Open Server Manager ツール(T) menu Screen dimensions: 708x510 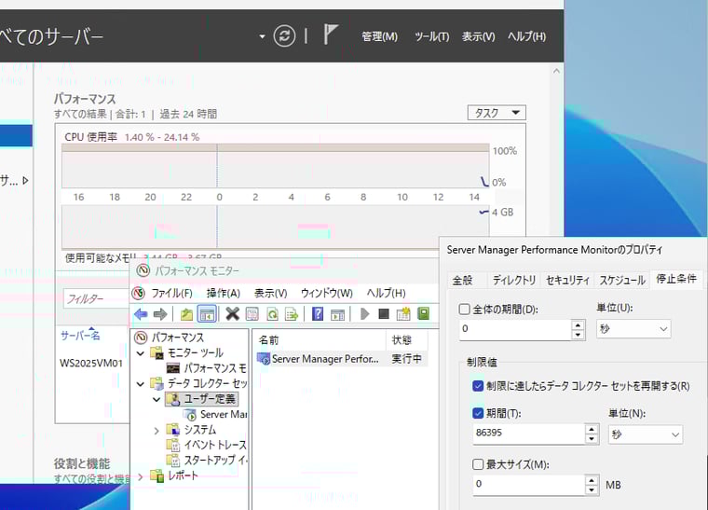(x=432, y=36)
